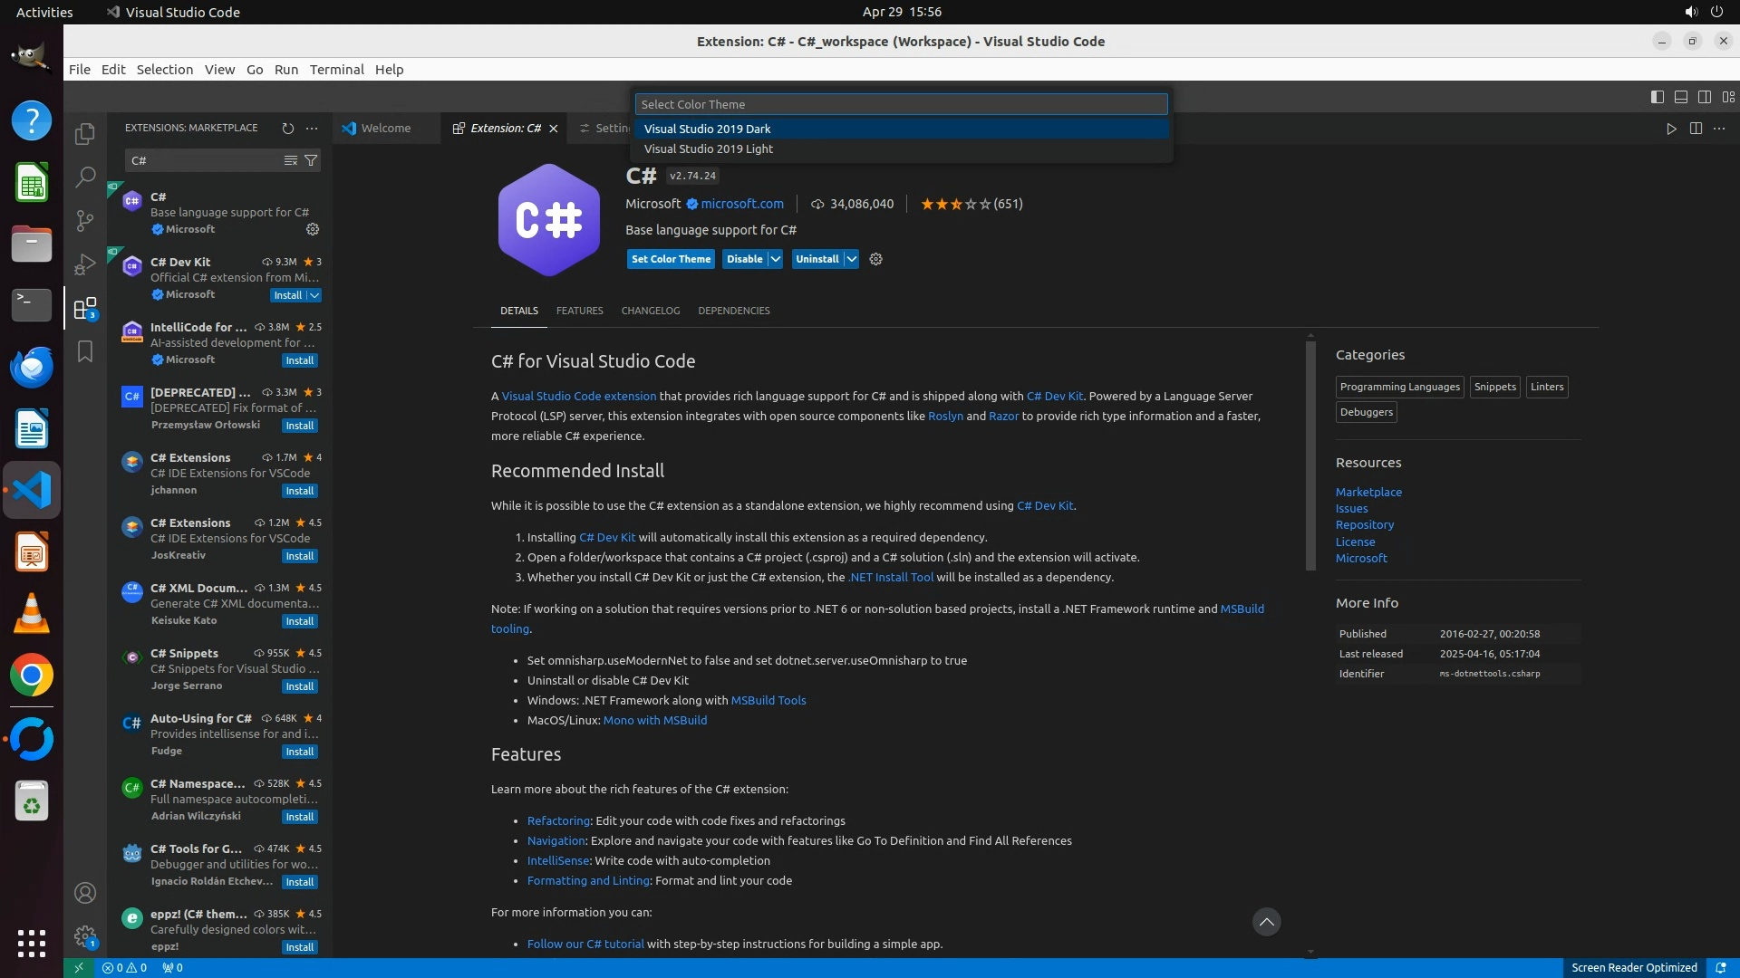
Task: Click the filter extensions funnel icon
Action: pyautogui.click(x=311, y=160)
